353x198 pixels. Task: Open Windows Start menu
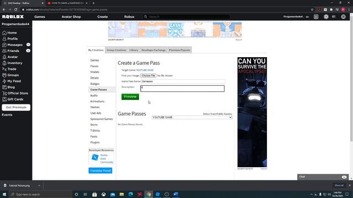tap(4, 194)
